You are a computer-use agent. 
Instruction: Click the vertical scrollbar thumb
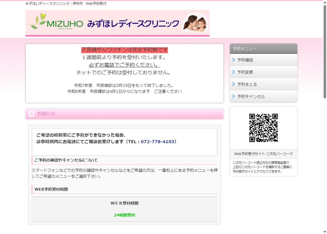[325, 52]
